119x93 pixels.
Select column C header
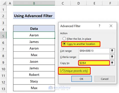pyautogui.click(x=63, y=3)
